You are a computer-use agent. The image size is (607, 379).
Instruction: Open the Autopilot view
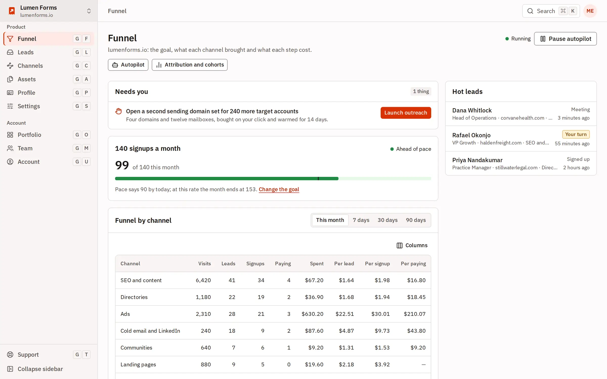pyautogui.click(x=128, y=65)
